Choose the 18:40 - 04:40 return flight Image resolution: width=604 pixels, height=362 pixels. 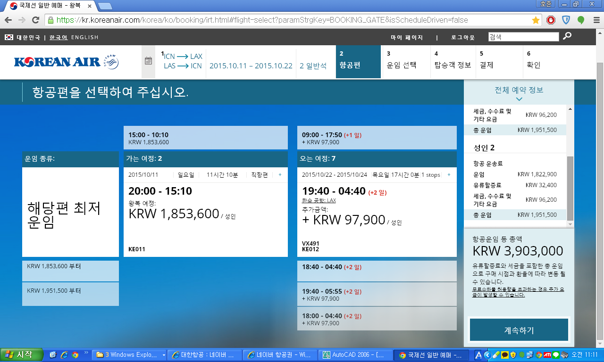click(377, 271)
